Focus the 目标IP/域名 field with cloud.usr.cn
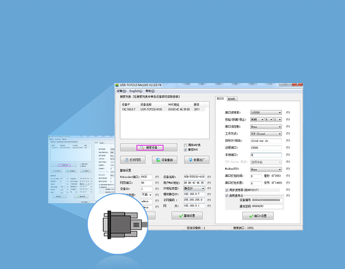The height and width of the screenshot is (269, 345). click(266, 141)
